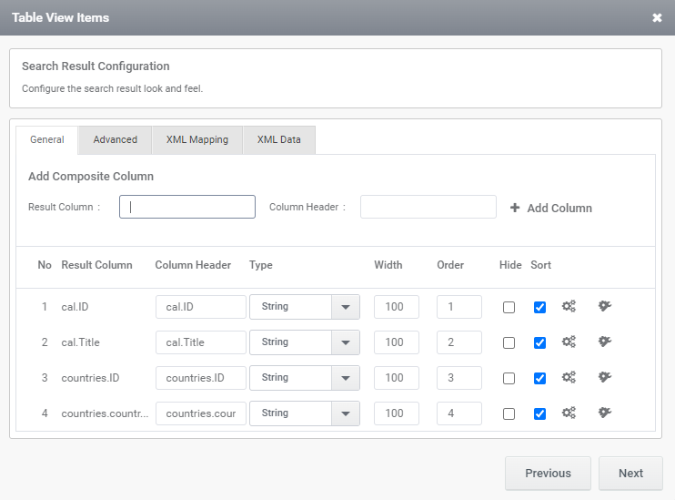Switch to the General tab
Screen dimensions: 675x500
(47, 139)
